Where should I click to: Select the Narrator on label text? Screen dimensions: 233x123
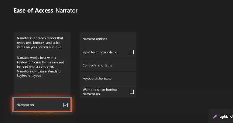pyautogui.click(x=25, y=105)
